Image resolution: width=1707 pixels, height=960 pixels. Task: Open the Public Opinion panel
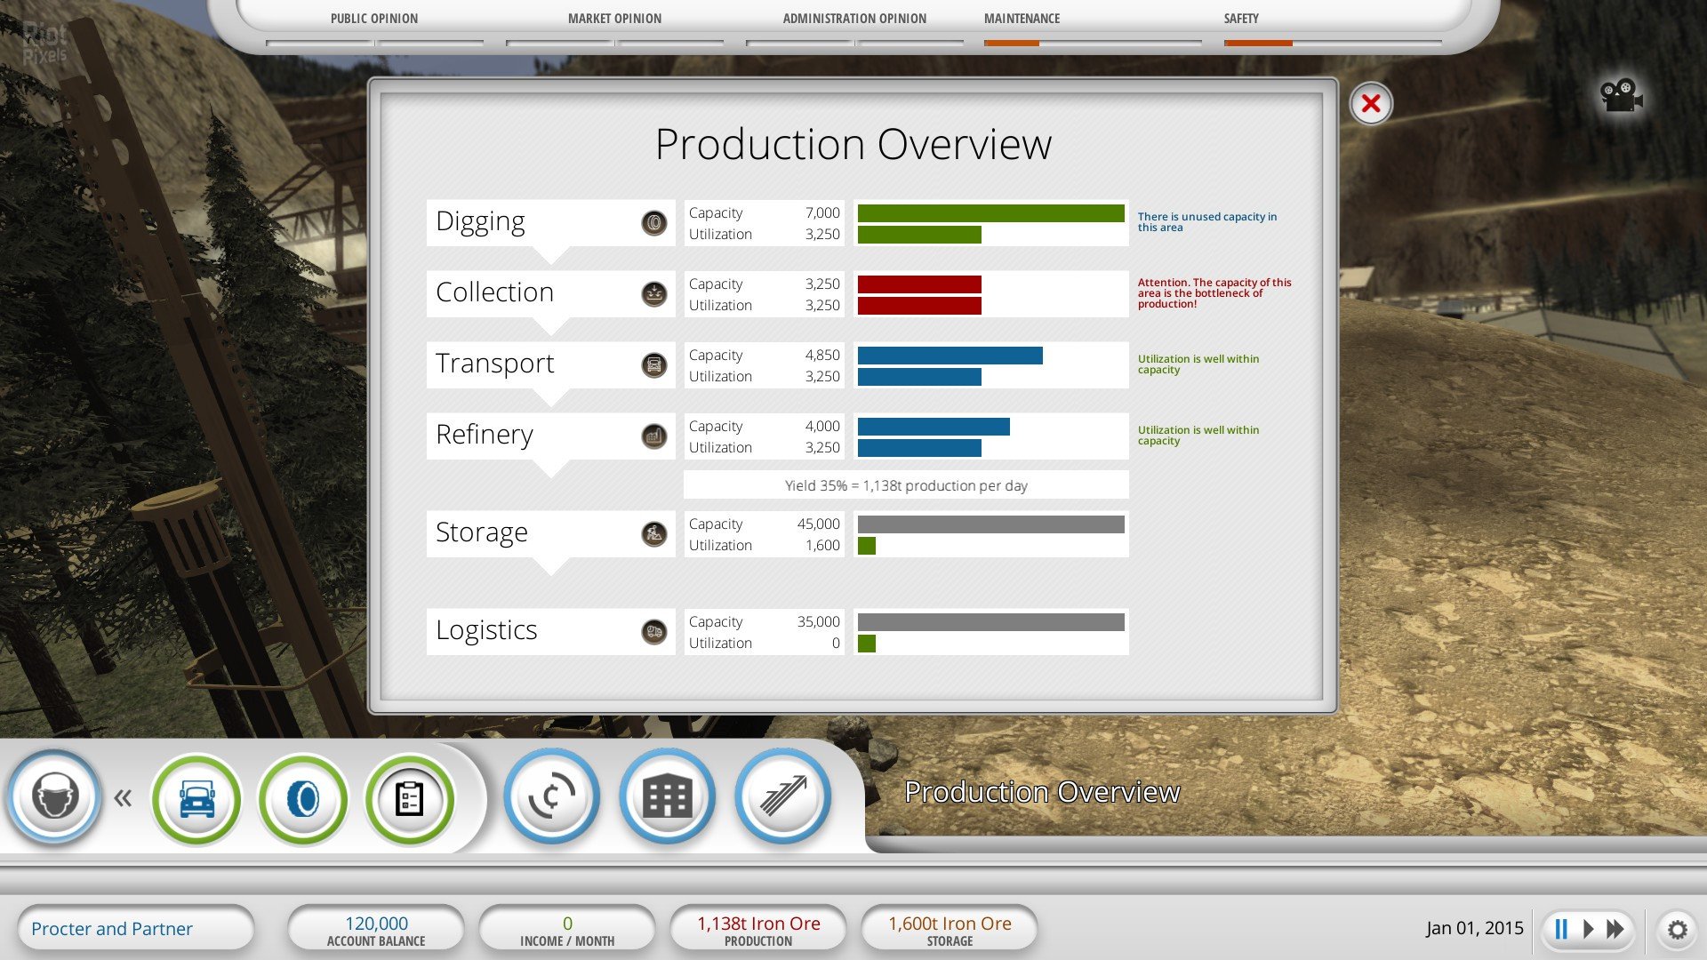point(374,18)
